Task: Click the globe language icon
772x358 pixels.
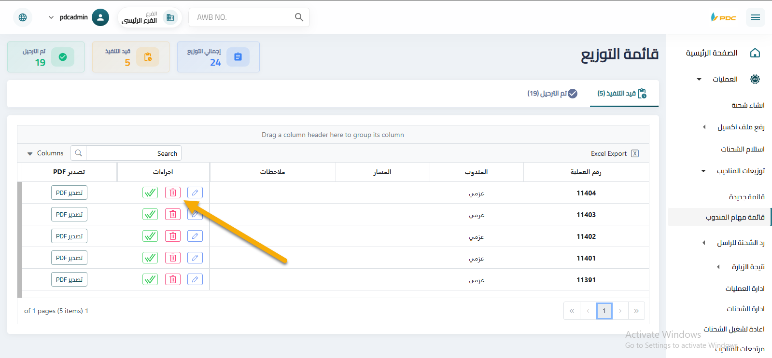Action: [23, 17]
